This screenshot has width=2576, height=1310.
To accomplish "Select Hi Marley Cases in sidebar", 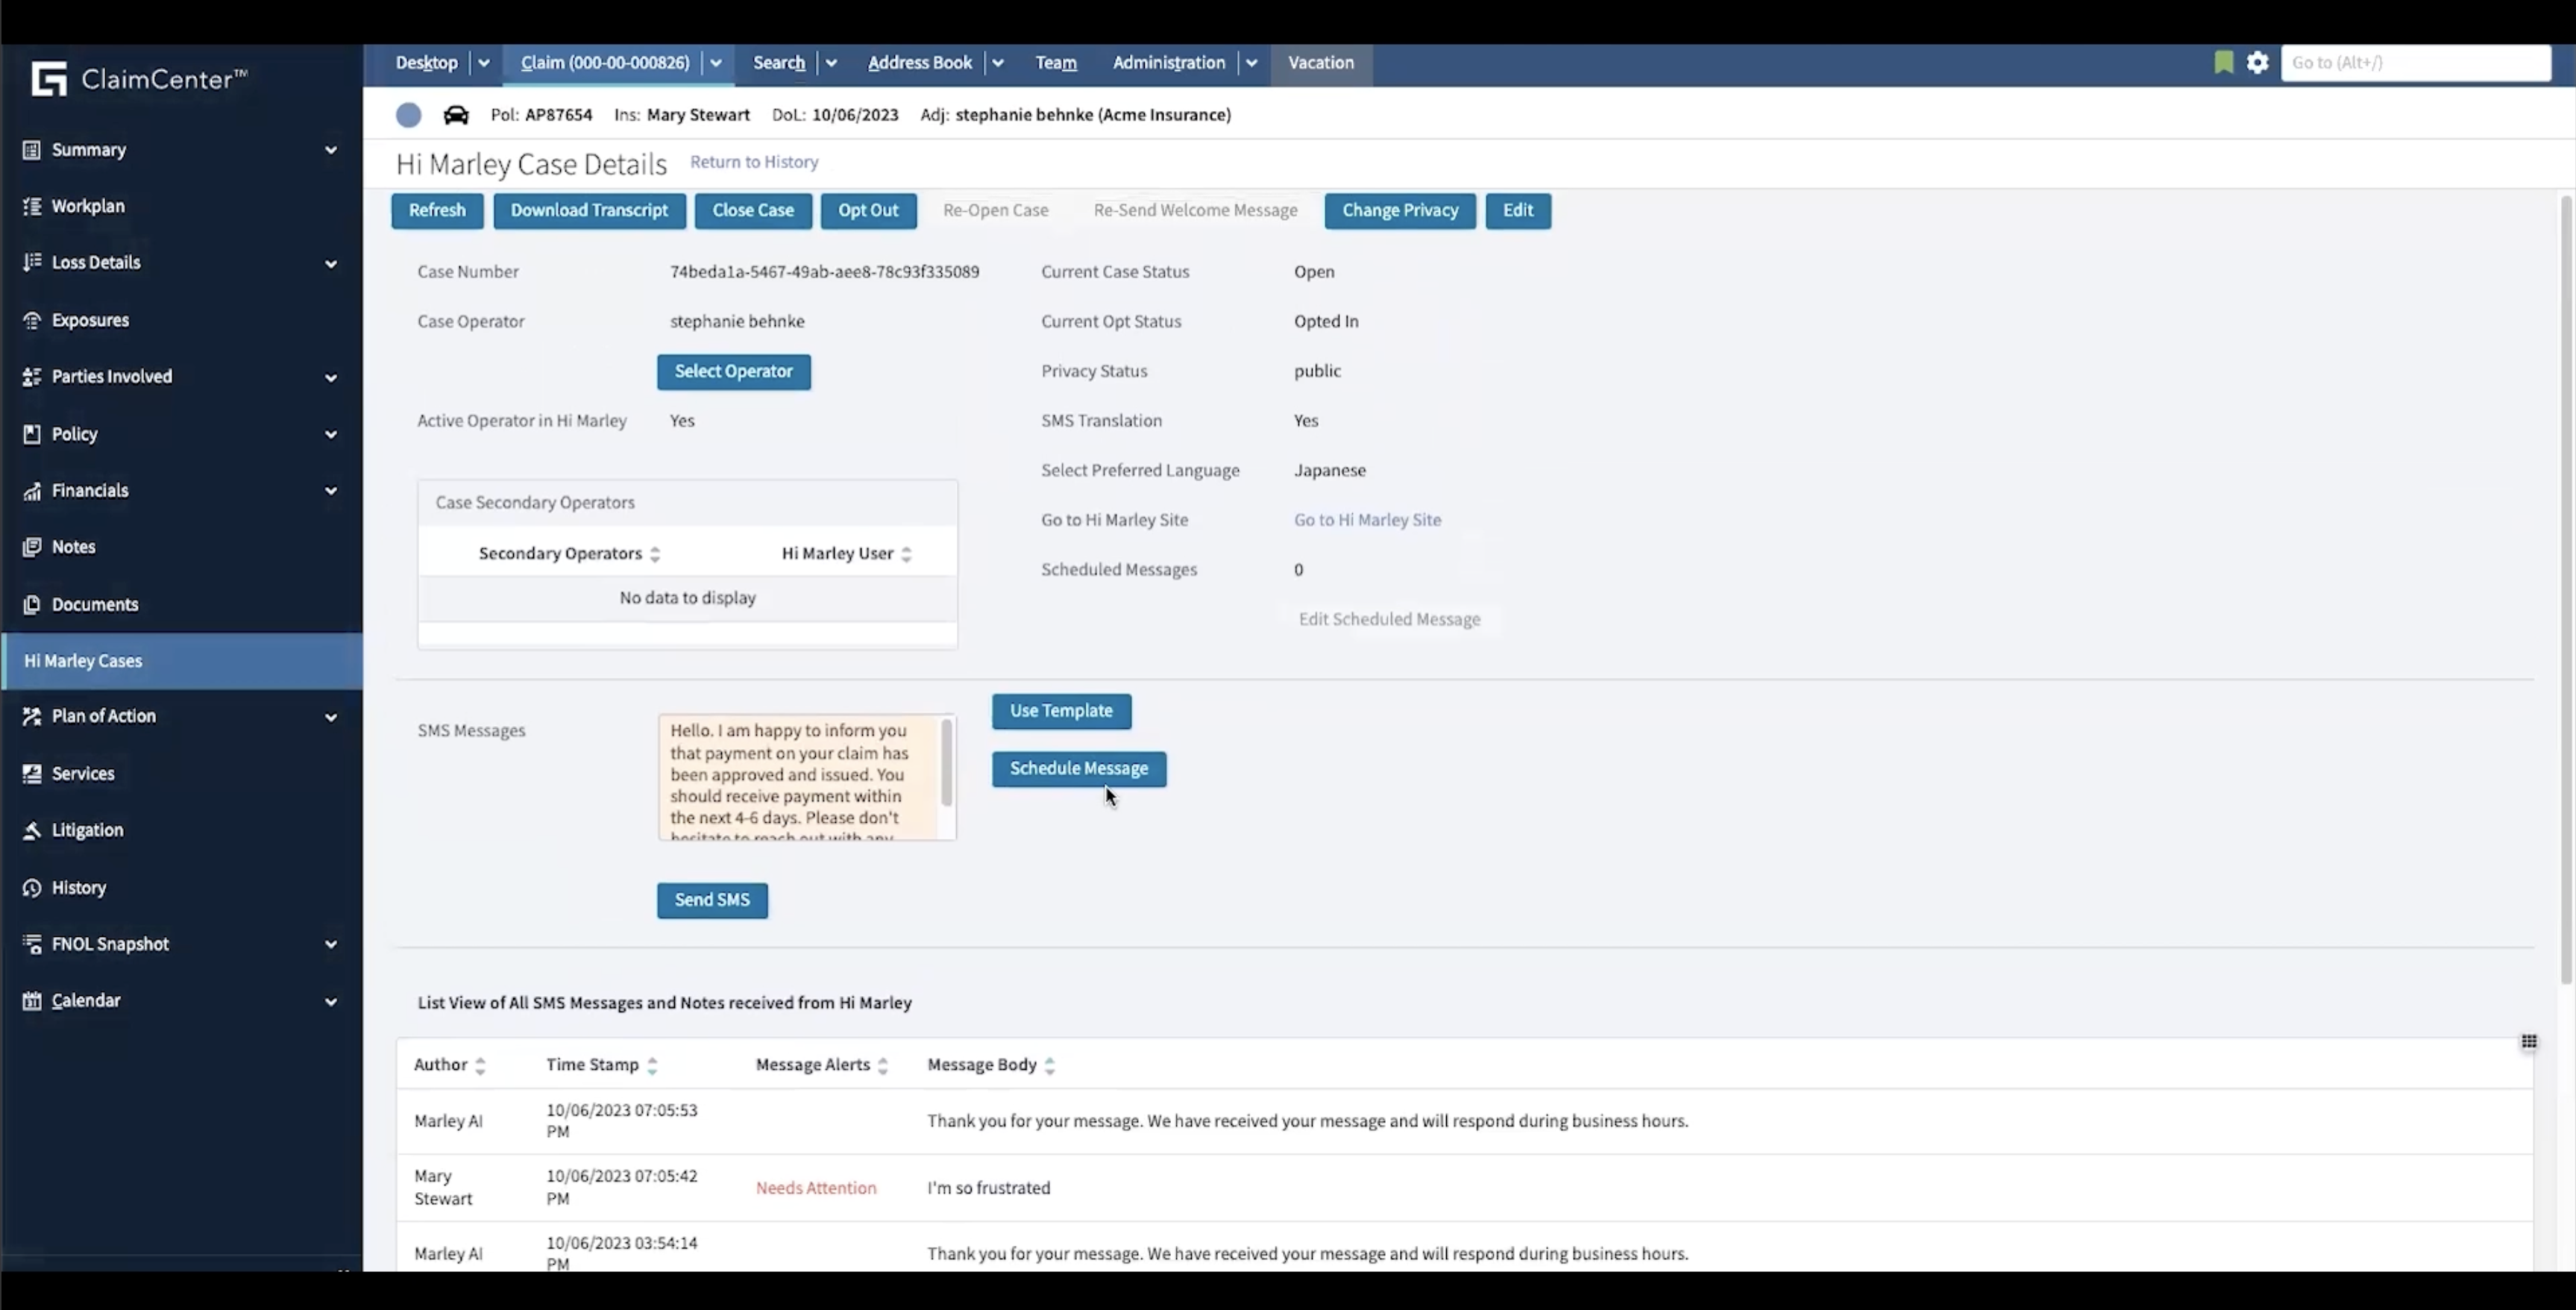I will coord(182,661).
